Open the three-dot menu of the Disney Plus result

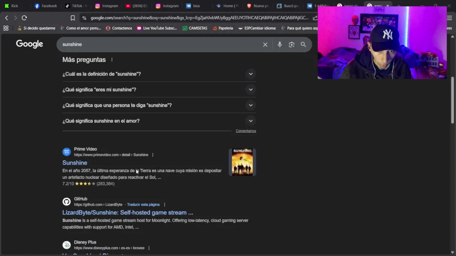149,248
